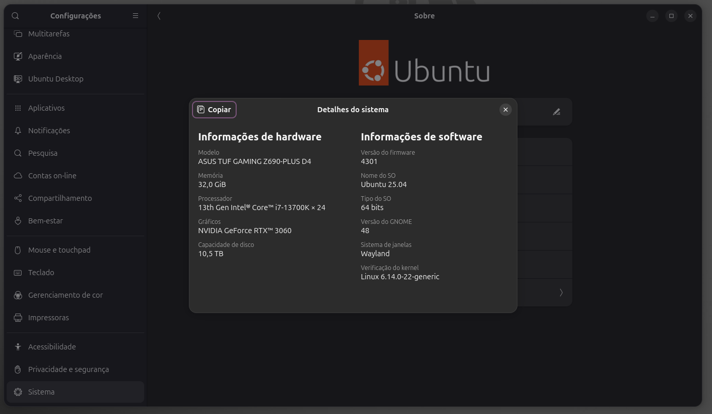This screenshot has height=414, width=712.
Task: Click the model text ASUS TUF GAMING Z690-PLUS D4
Action: pos(255,161)
